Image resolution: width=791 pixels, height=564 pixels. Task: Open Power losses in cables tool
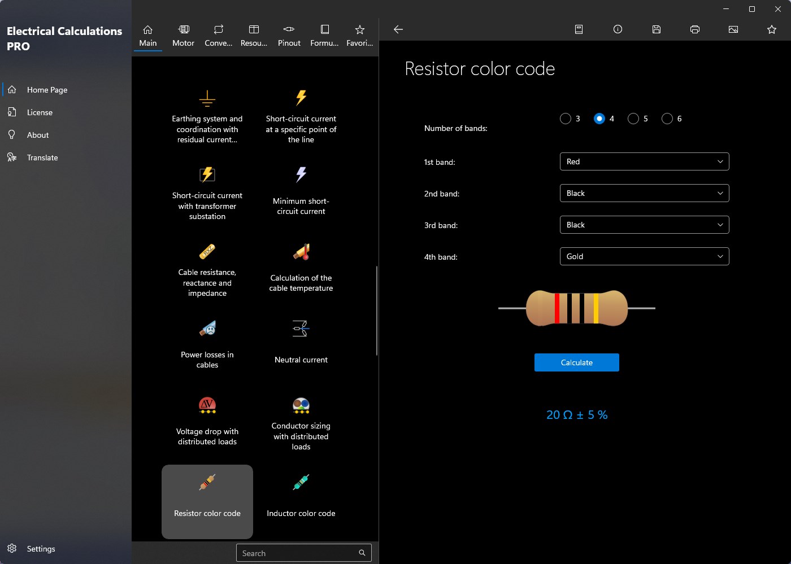pos(207,347)
